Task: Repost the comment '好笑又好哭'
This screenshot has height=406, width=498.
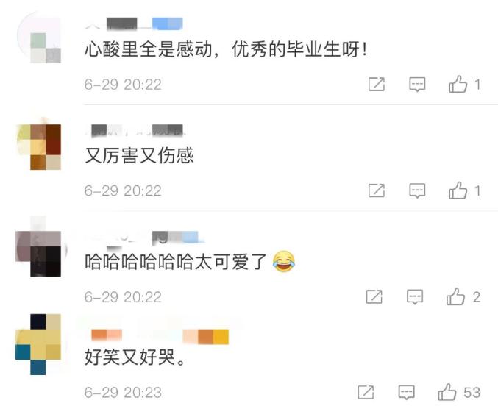Action: (x=366, y=392)
